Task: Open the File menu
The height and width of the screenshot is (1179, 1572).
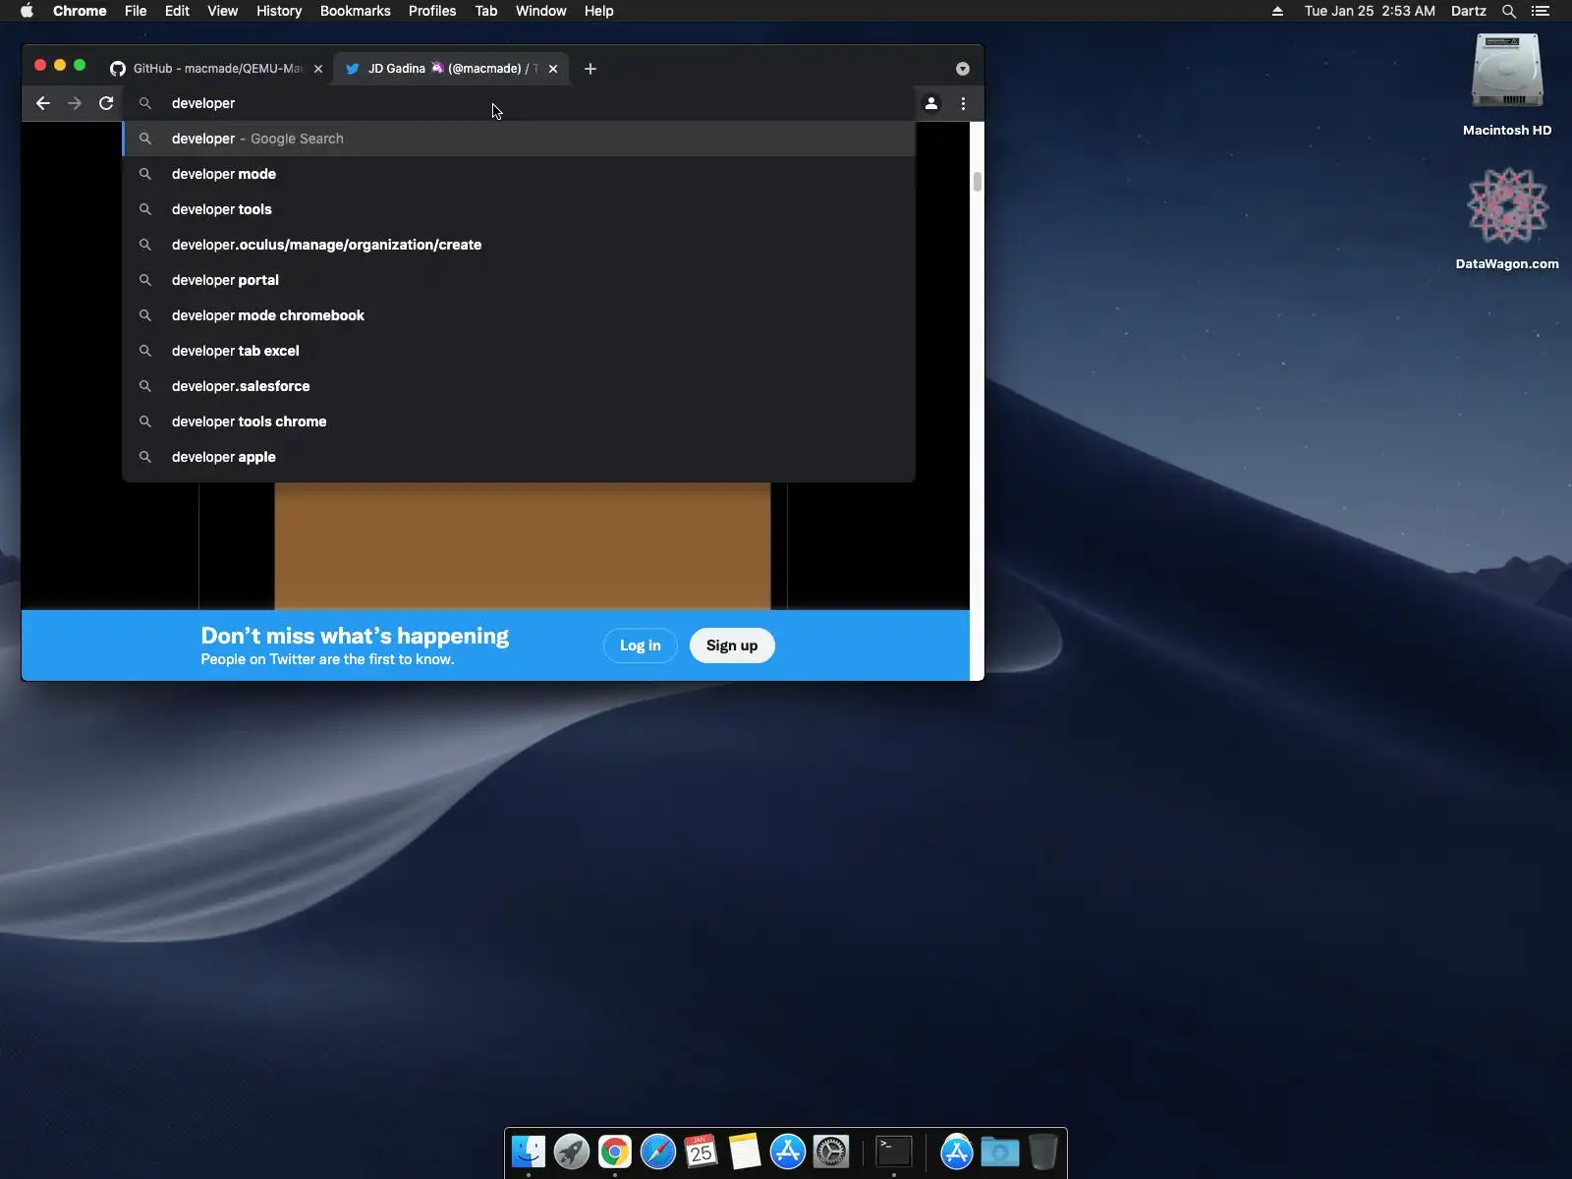Action: (x=136, y=11)
